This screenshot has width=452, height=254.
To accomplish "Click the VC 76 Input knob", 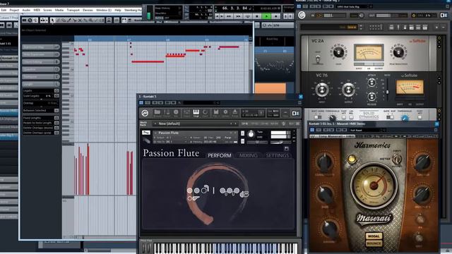I will click(322, 90).
